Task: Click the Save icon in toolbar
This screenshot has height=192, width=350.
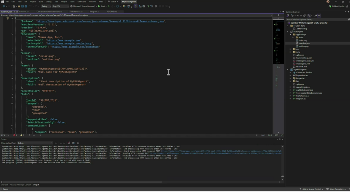Action: 23,6
